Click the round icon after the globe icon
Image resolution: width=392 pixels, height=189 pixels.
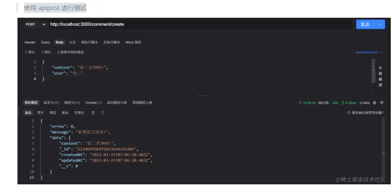pyautogui.click(x=382, y=103)
